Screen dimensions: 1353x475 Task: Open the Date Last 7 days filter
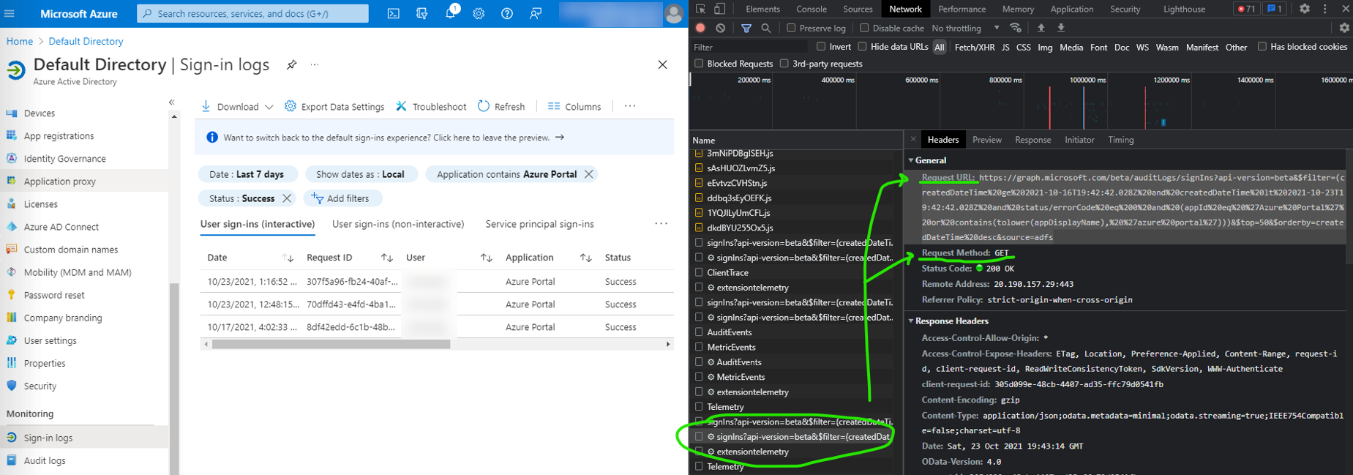coord(247,174)
